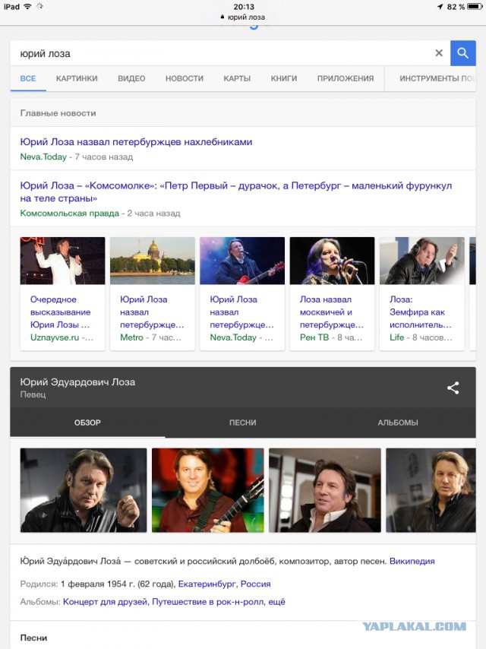Open Neva.Today card article title
486x649 pixels.
tap(241, 312)
